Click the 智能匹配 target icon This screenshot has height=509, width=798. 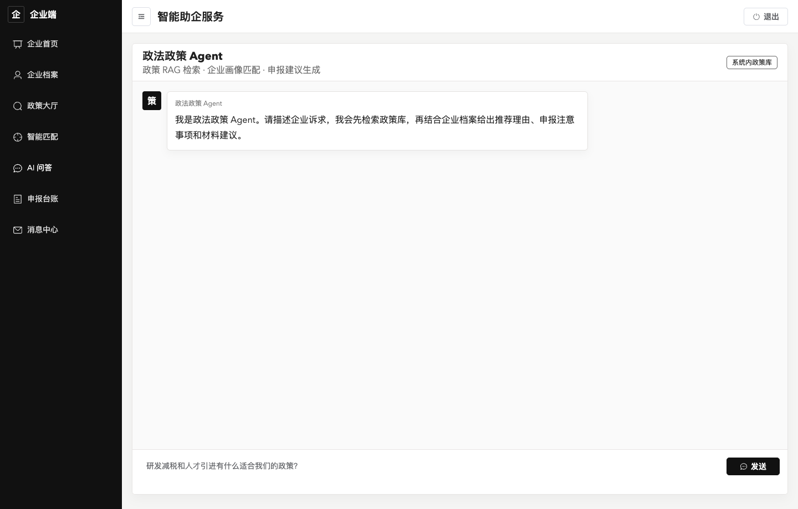click(x=18, y=137)
